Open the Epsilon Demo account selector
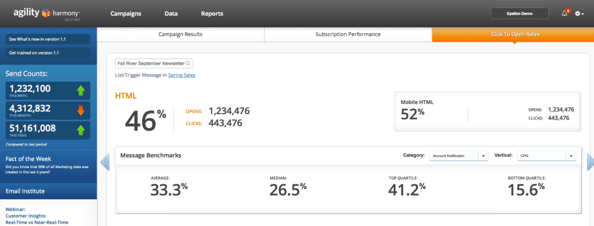The height and width of the screenshot is (226, 594). 520,13
